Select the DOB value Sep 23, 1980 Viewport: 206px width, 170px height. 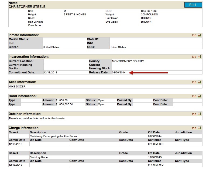149,11
